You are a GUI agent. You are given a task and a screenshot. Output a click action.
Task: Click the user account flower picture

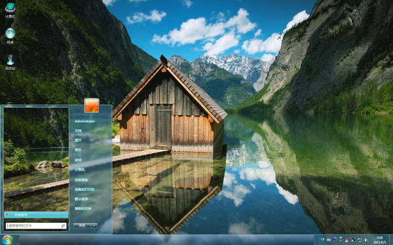tap(92, 105)
